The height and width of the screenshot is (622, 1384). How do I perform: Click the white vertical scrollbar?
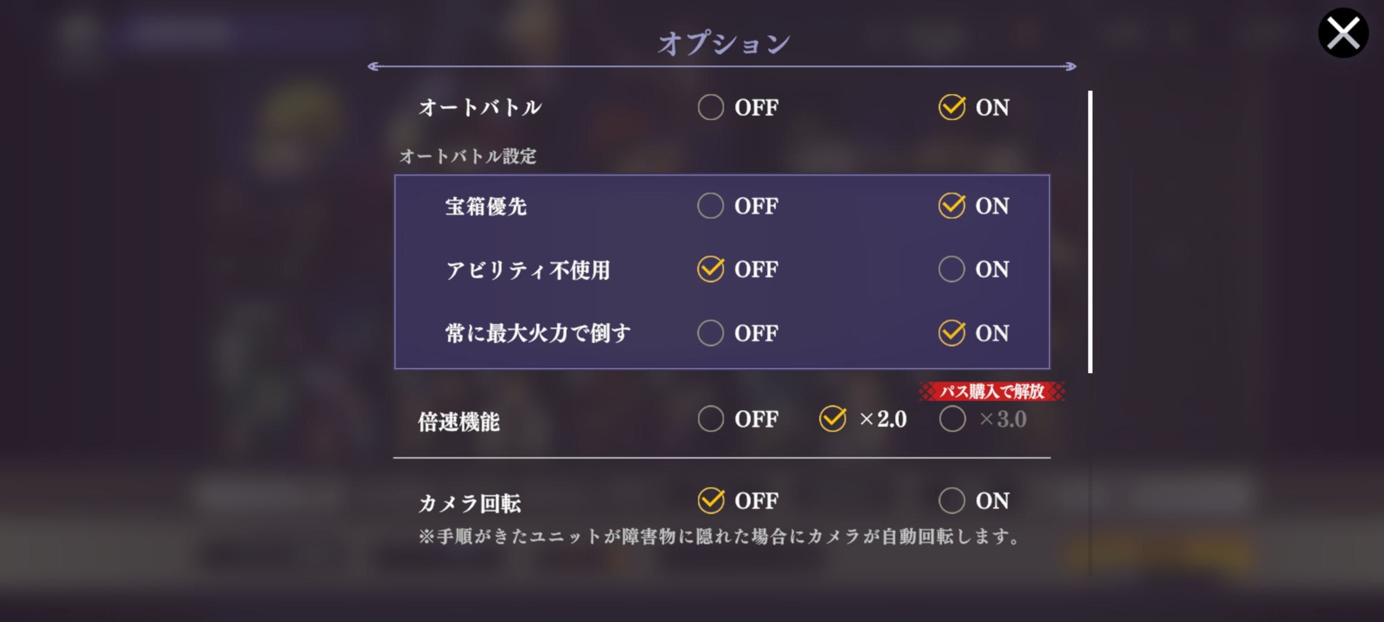[1090, 232]
